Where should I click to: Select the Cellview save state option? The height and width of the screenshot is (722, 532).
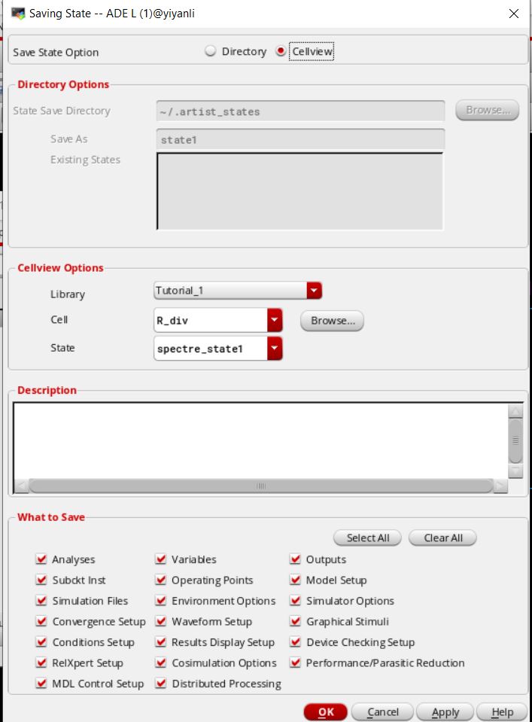point(280,51)
